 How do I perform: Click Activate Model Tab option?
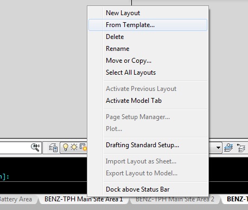point(148,101)
